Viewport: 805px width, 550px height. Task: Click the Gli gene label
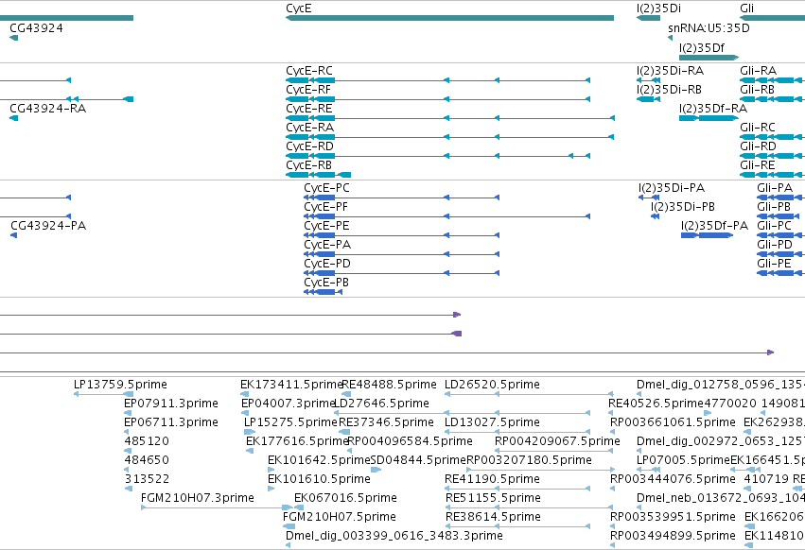coord(747,9)
